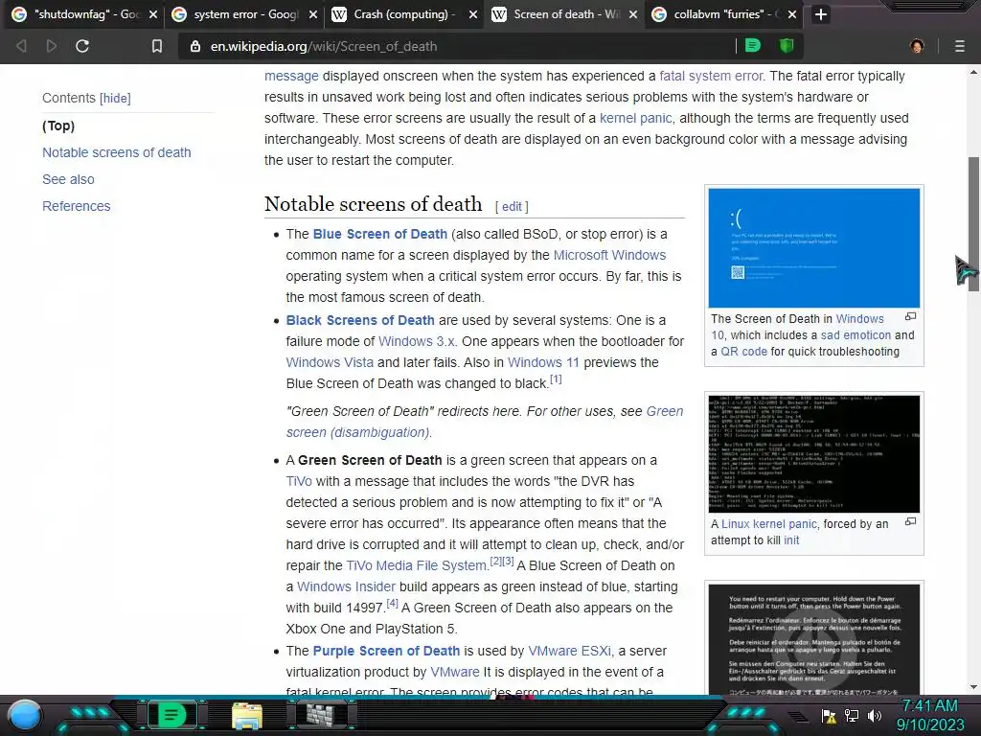The image size is (981, 736).
Task: Open the Blue Screen of Death link
Action: pos(379,234)
